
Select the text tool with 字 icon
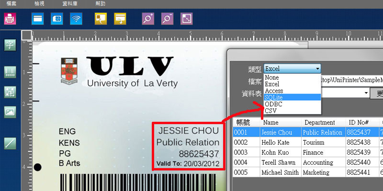[10, 45]
